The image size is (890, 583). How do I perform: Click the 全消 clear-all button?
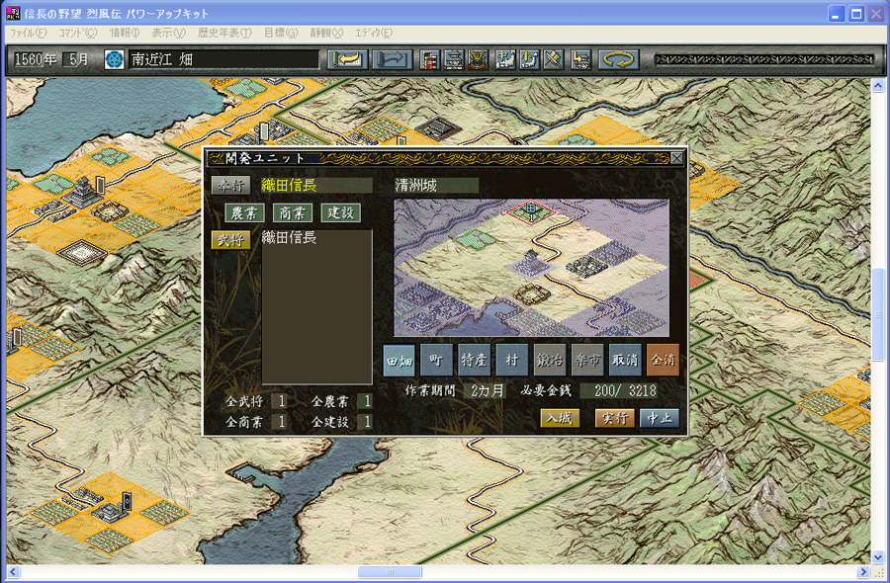[x=663, y=360]
